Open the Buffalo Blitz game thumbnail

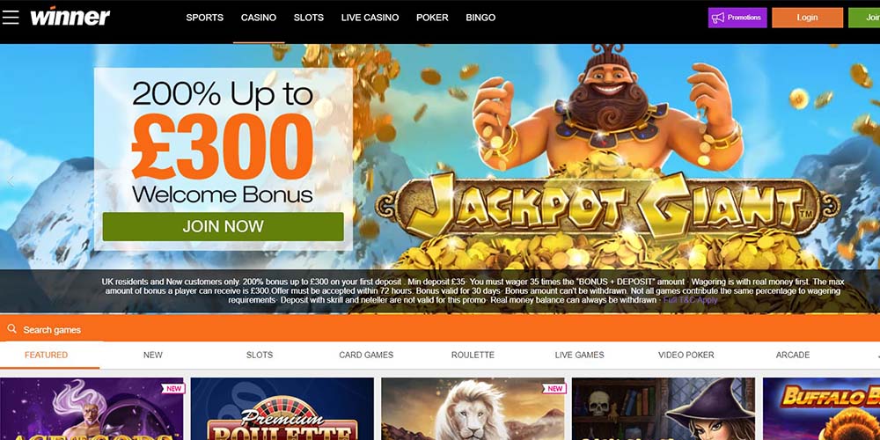click(x=821, y=408)
